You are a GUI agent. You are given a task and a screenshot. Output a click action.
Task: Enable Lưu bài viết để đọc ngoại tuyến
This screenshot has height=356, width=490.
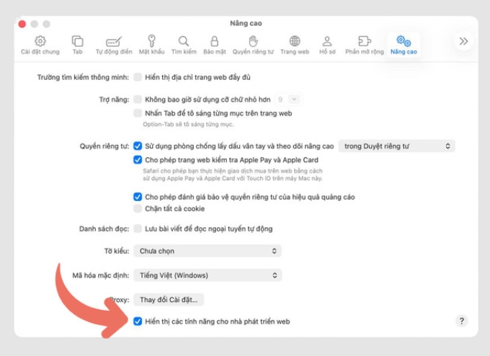[138, 228]
